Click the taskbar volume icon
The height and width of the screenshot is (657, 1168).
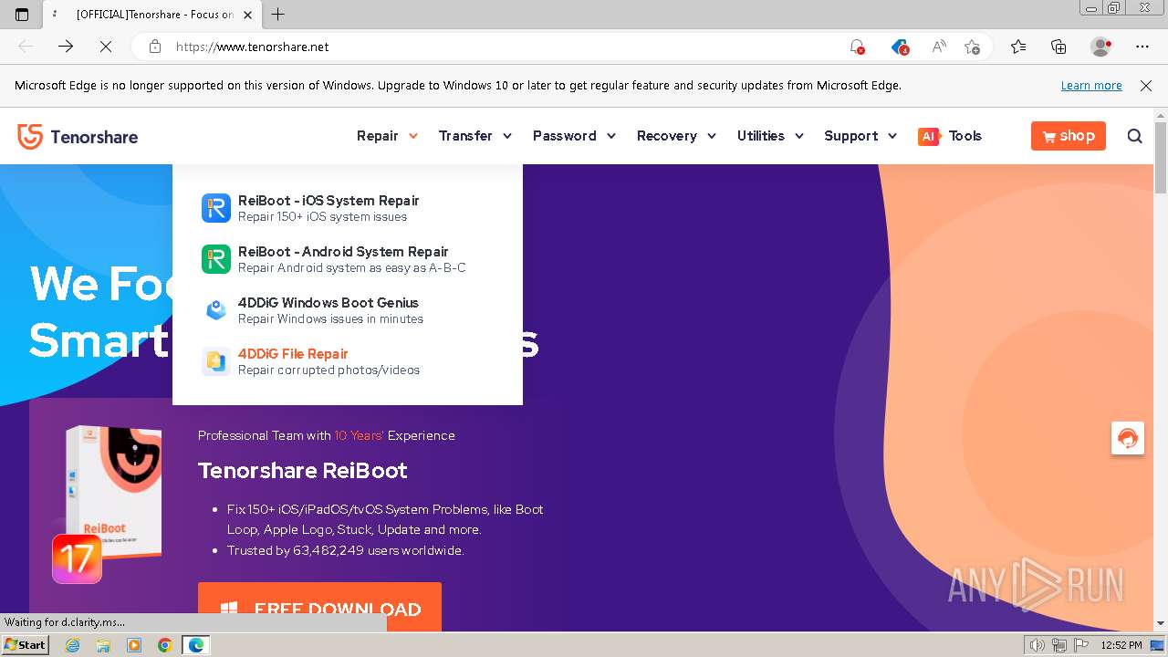1038,645
